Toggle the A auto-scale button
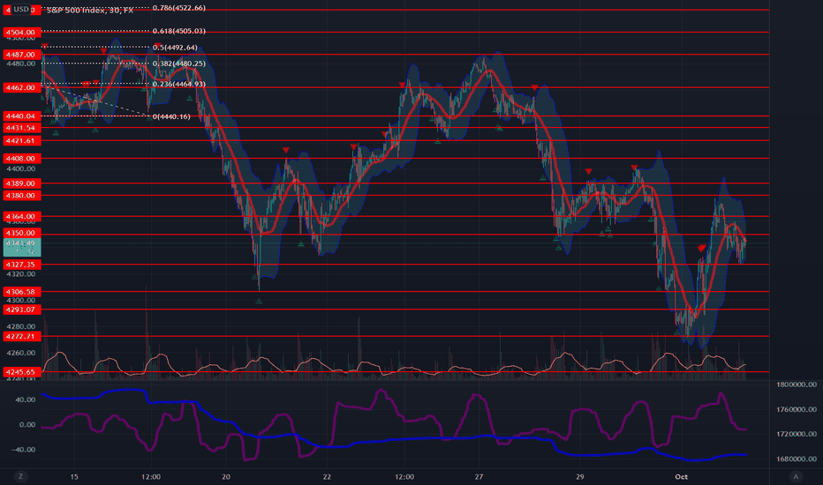This screenshot has height=485, width=823. coord(796,476)
